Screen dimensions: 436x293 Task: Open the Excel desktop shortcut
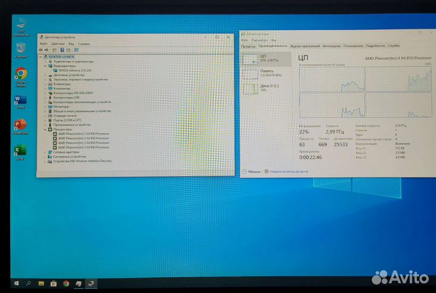[21, 152]
